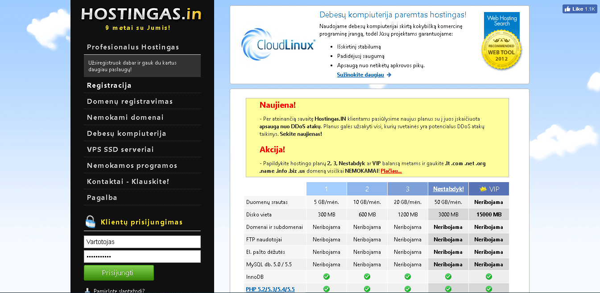600x293 pixels.
Task: Open the PHP 5.2/5.3/5.4/5.5 link
Action: pos(270,289)
